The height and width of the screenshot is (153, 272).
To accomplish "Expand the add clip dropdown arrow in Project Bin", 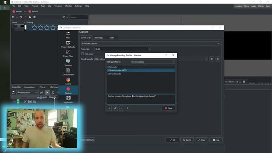I will click(17, 17).
